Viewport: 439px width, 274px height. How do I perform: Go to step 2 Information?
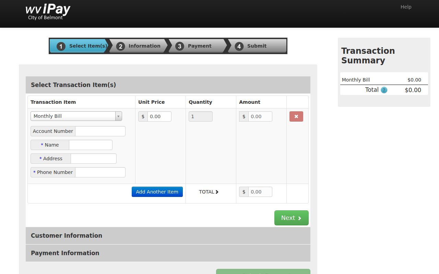point(138,46)
